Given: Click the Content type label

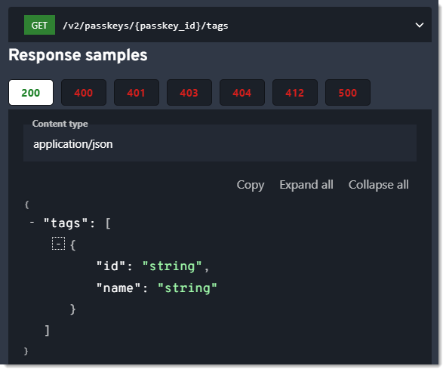Looking at the screenshot, I should coord(60,124).
